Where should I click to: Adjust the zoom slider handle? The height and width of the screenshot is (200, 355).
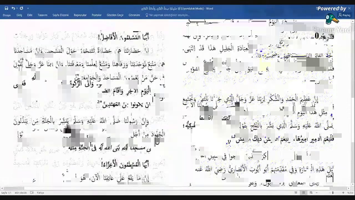pyautogui.click(x=333, y=192)
